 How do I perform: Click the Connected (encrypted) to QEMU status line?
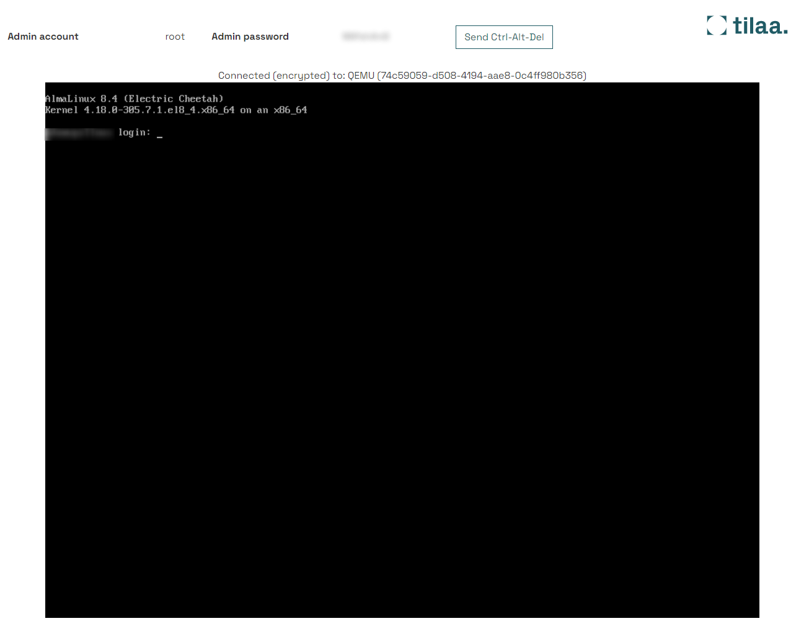(x=402, y=76)
